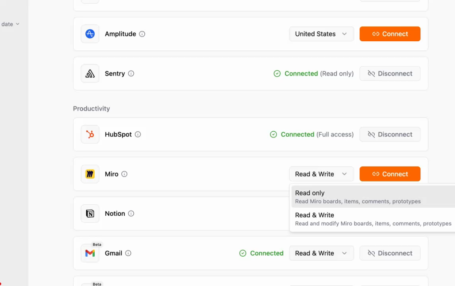The height and width of the screenshot is (286, 455).
Task: Open the Amplitude info tooltip icon
Action: pos(142,34)
